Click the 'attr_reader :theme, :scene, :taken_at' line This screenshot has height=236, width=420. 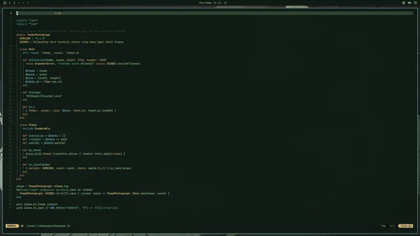(51, 53)
